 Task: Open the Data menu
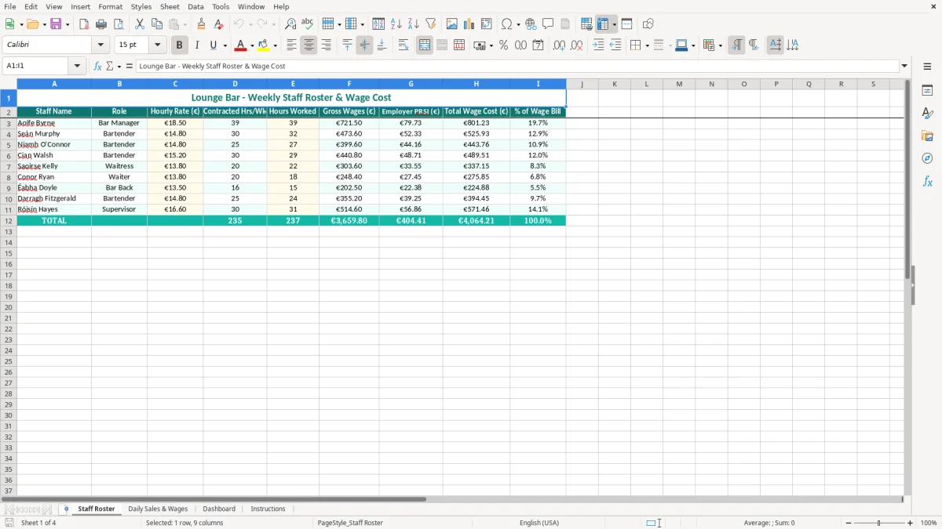click(x=195, y=6)
